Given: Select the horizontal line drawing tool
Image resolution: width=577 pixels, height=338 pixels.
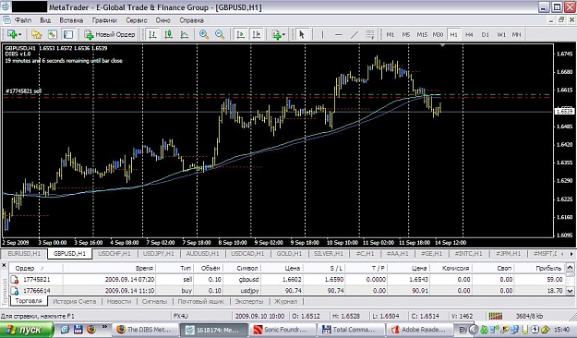Looking at the screenshot, I should [339, 34].
